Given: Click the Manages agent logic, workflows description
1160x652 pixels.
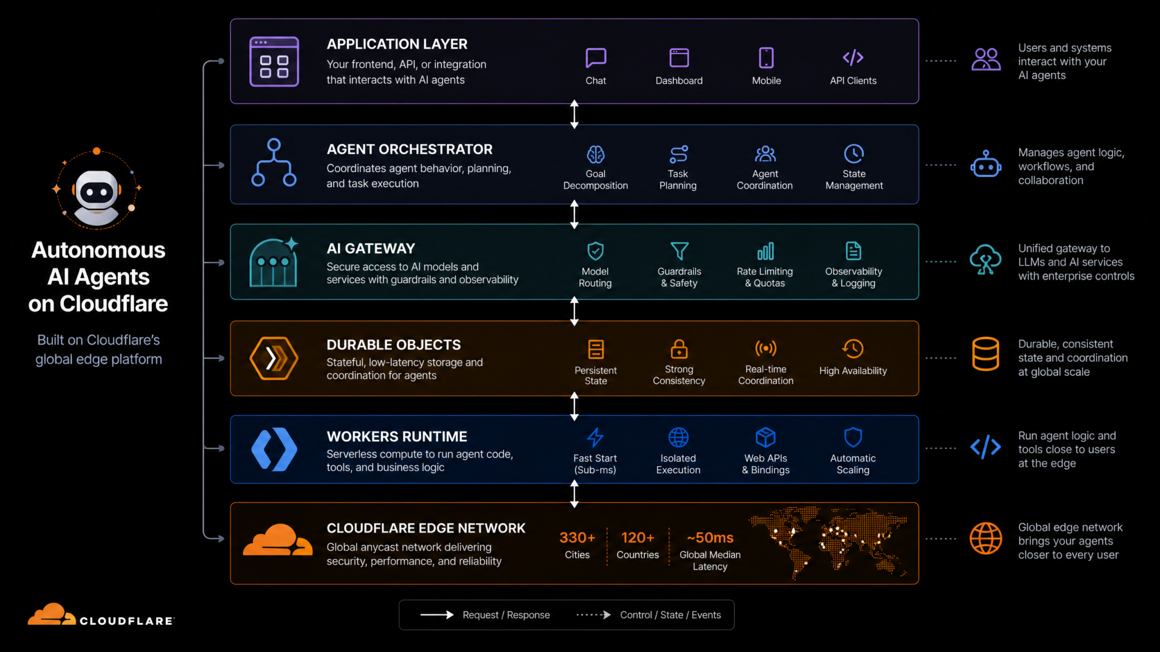Looking at the screenshot, I should pyautogui.click(x=1071, y=166).
